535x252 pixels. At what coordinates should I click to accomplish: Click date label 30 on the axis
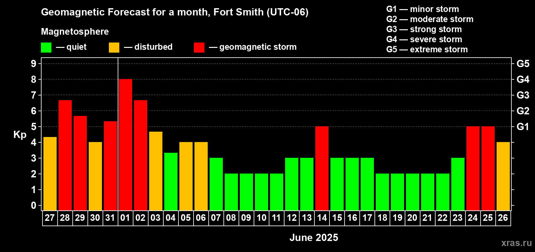tap(95, 218)
